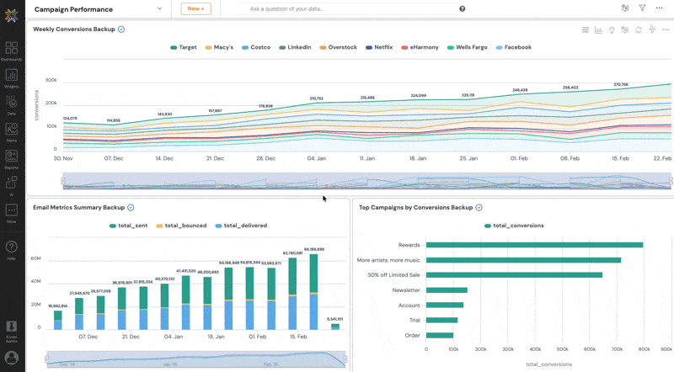Click the Trial campaign label
Screen dimensions: 674x372
[415, 320]
